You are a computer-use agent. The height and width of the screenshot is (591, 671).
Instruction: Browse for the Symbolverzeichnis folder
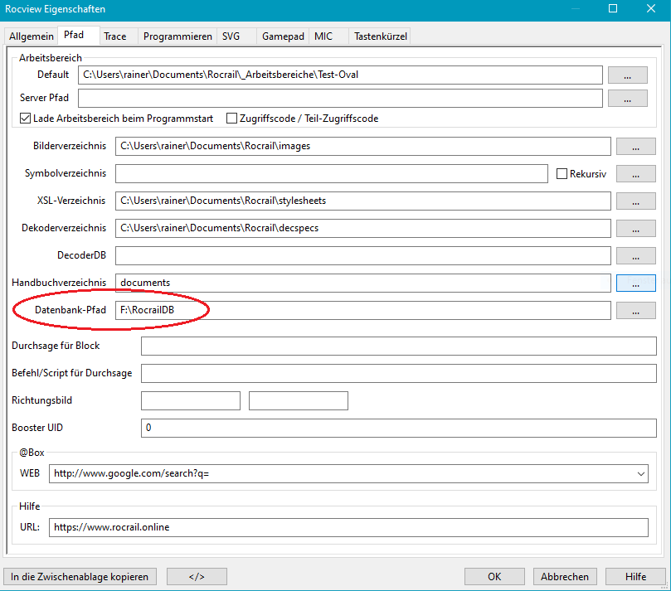(x=635, y=174)
